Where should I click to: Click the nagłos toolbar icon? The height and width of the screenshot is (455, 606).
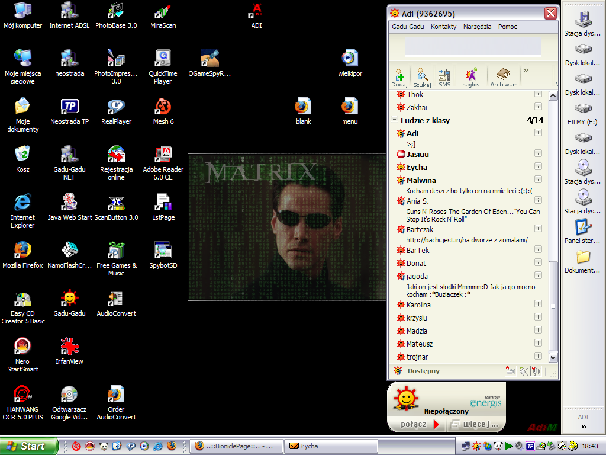(471, 76)
